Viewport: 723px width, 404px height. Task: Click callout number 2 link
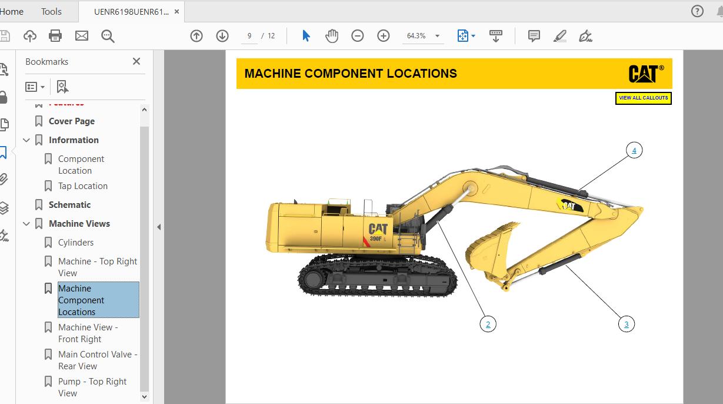click(x=487, y=324)
